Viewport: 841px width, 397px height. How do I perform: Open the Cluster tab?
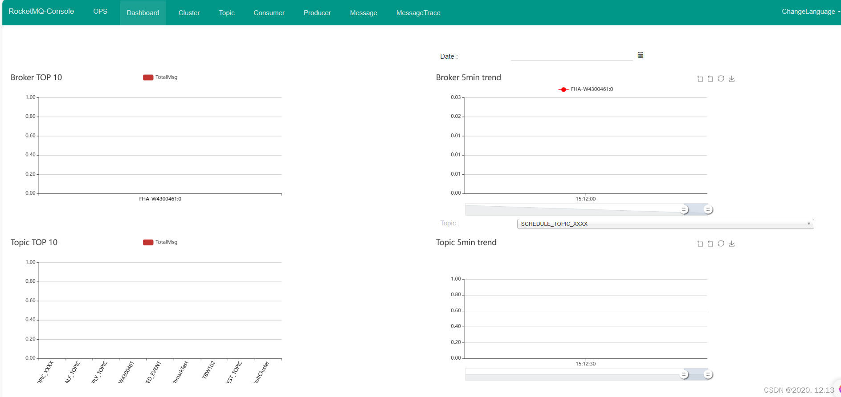189,12
